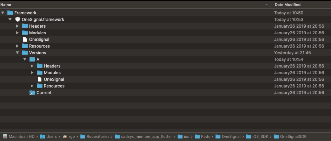Click 'Today at 10:54' date of folder A
This screenshot has width=331, height=141.
pos(289,59)
